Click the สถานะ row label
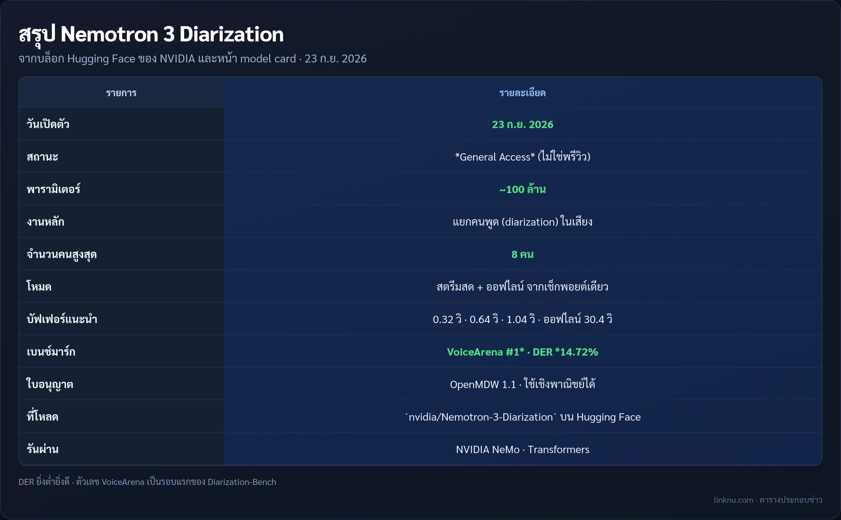 click(42, 156)
